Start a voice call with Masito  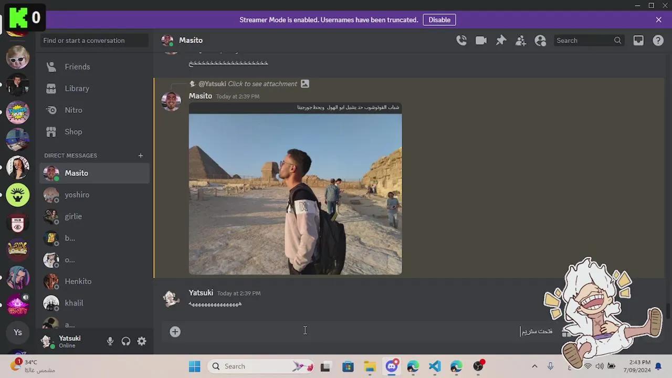(461, 40)
